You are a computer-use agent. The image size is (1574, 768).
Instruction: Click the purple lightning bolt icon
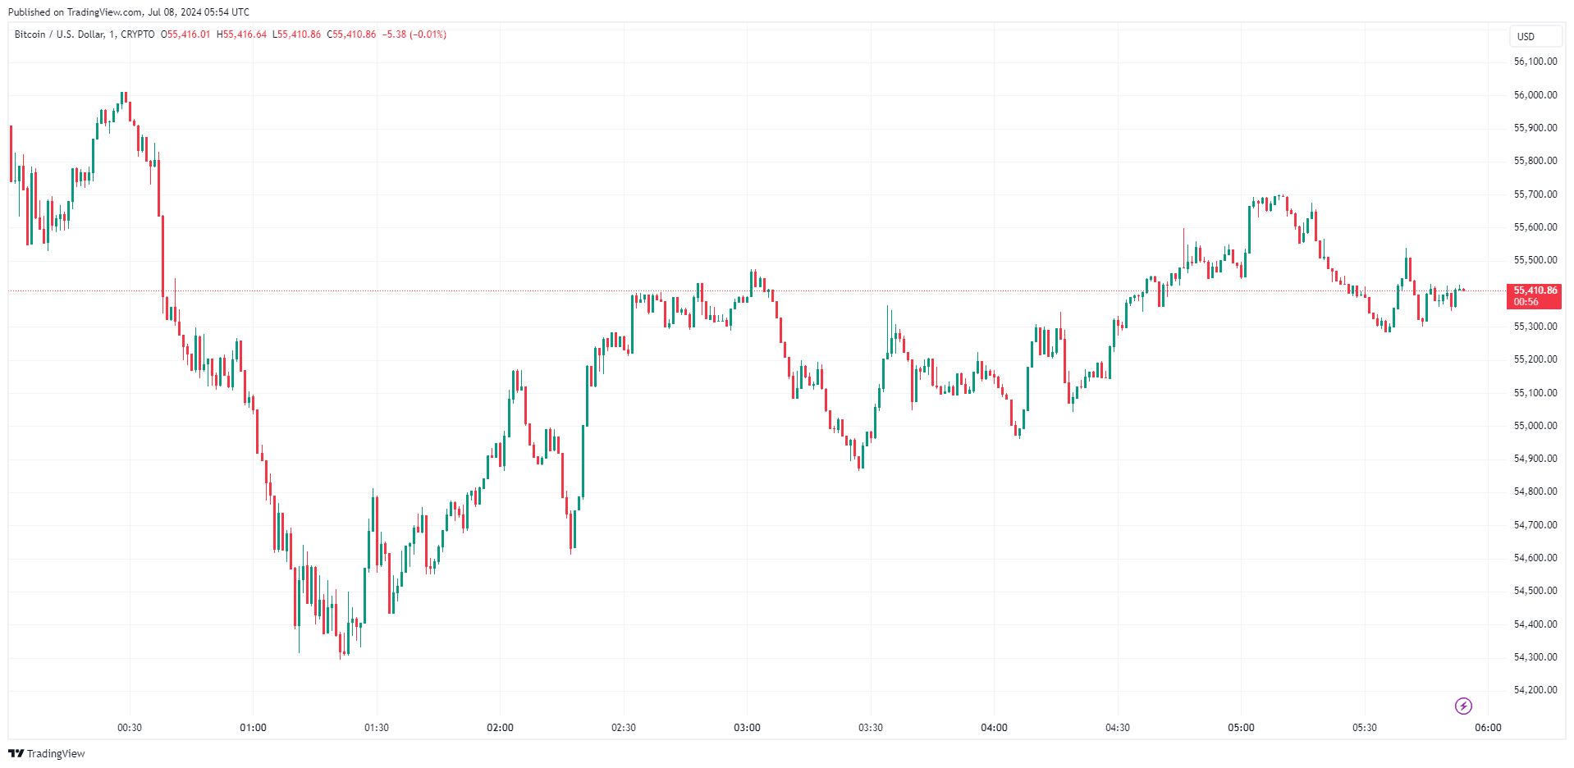tap(1463, 706)
